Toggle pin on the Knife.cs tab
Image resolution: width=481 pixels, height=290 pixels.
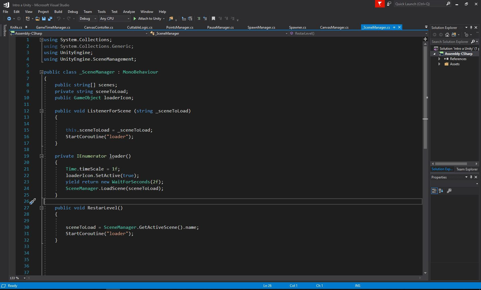[26, 27]
